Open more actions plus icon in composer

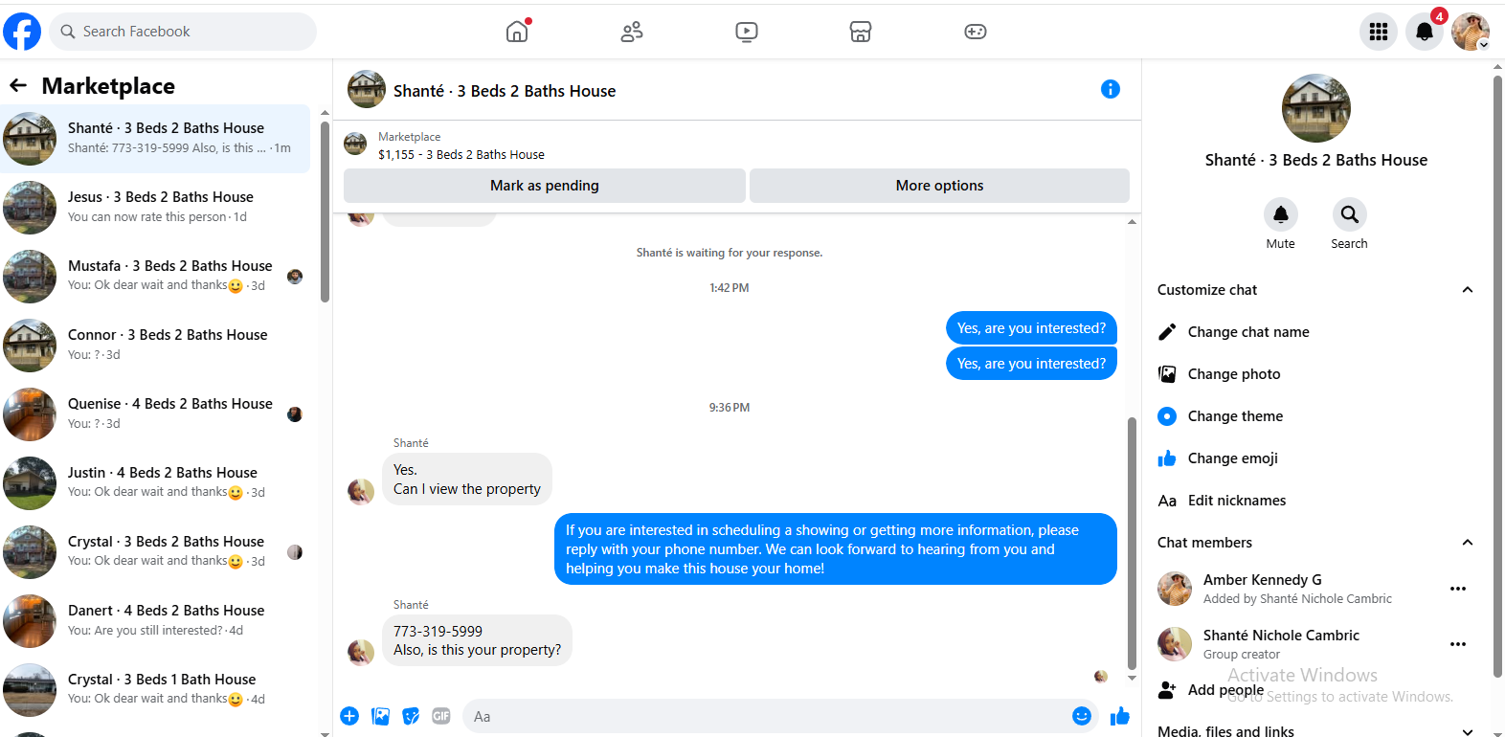349,716
